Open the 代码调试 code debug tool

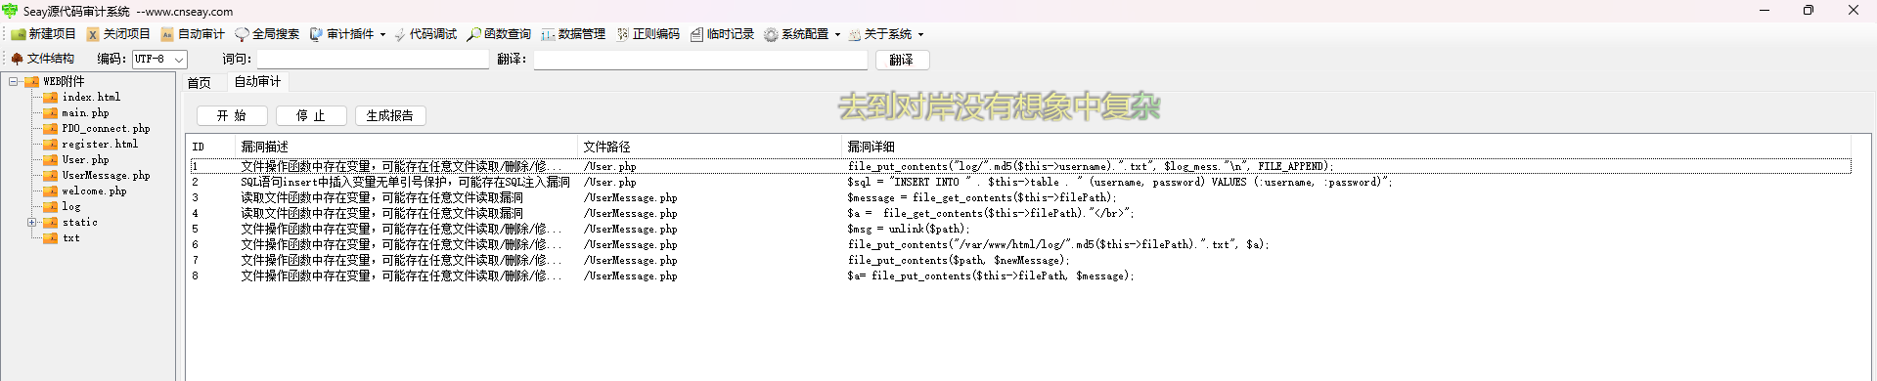425,34
